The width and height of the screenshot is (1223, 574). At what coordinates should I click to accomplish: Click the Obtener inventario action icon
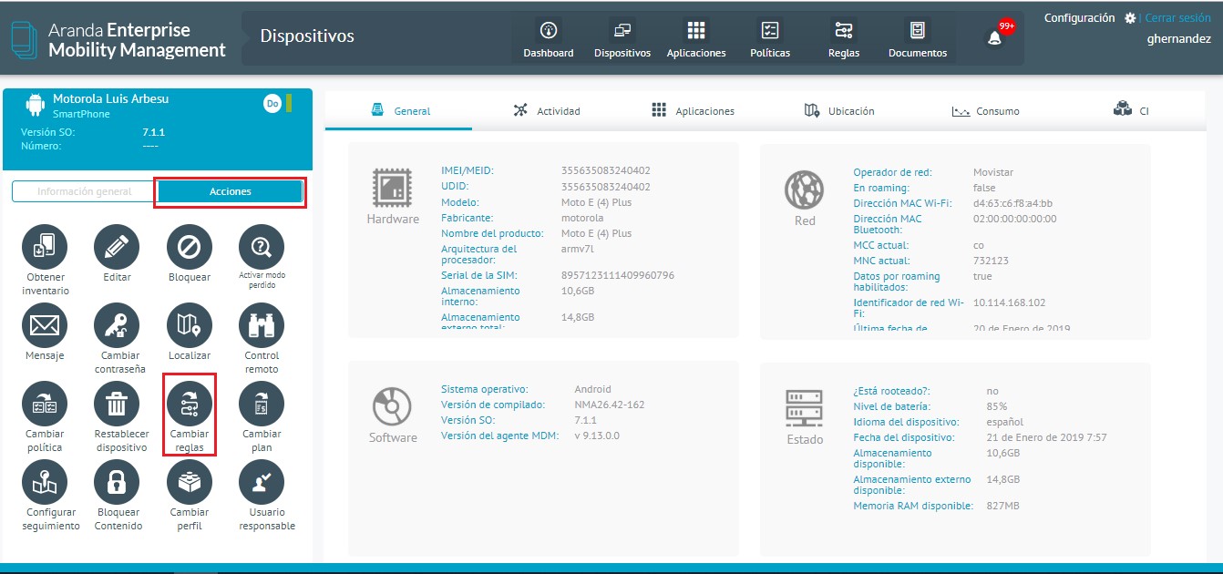pyautogui.click(x=46, y=247)
